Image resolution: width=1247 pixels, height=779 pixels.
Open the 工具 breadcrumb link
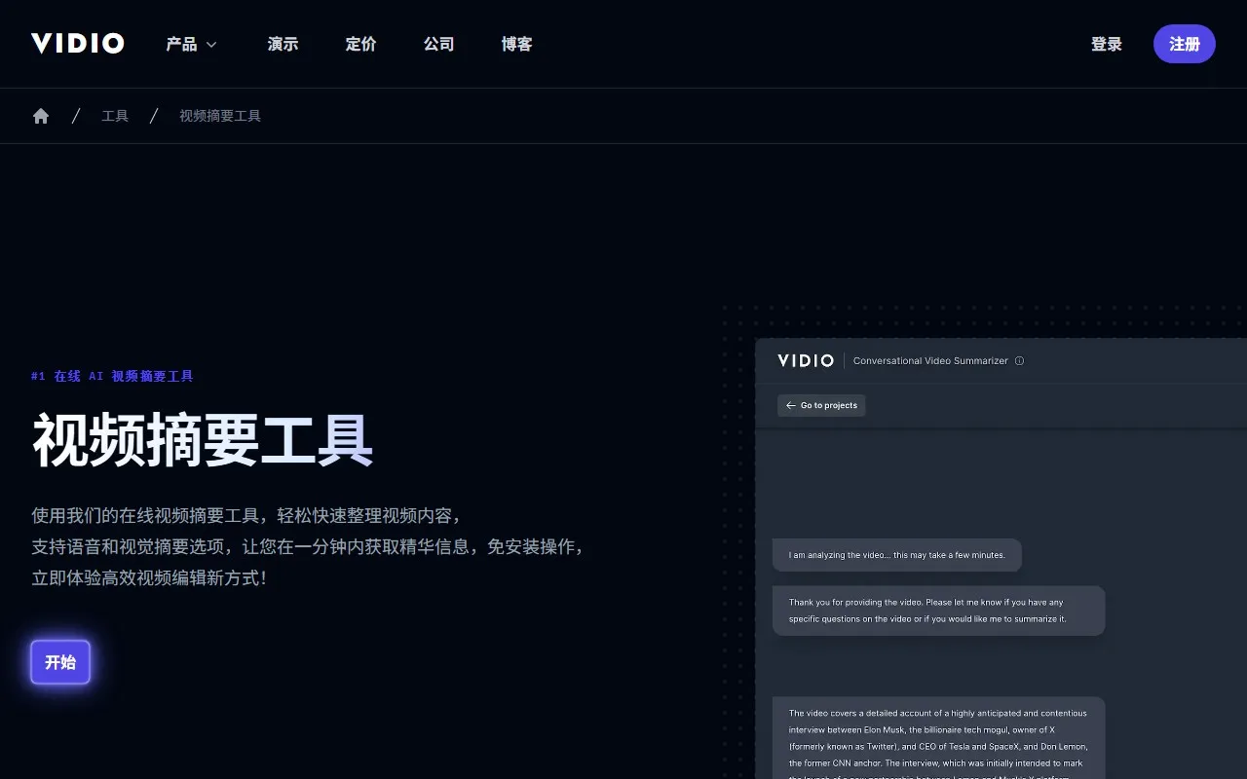(x=115, y=115)
